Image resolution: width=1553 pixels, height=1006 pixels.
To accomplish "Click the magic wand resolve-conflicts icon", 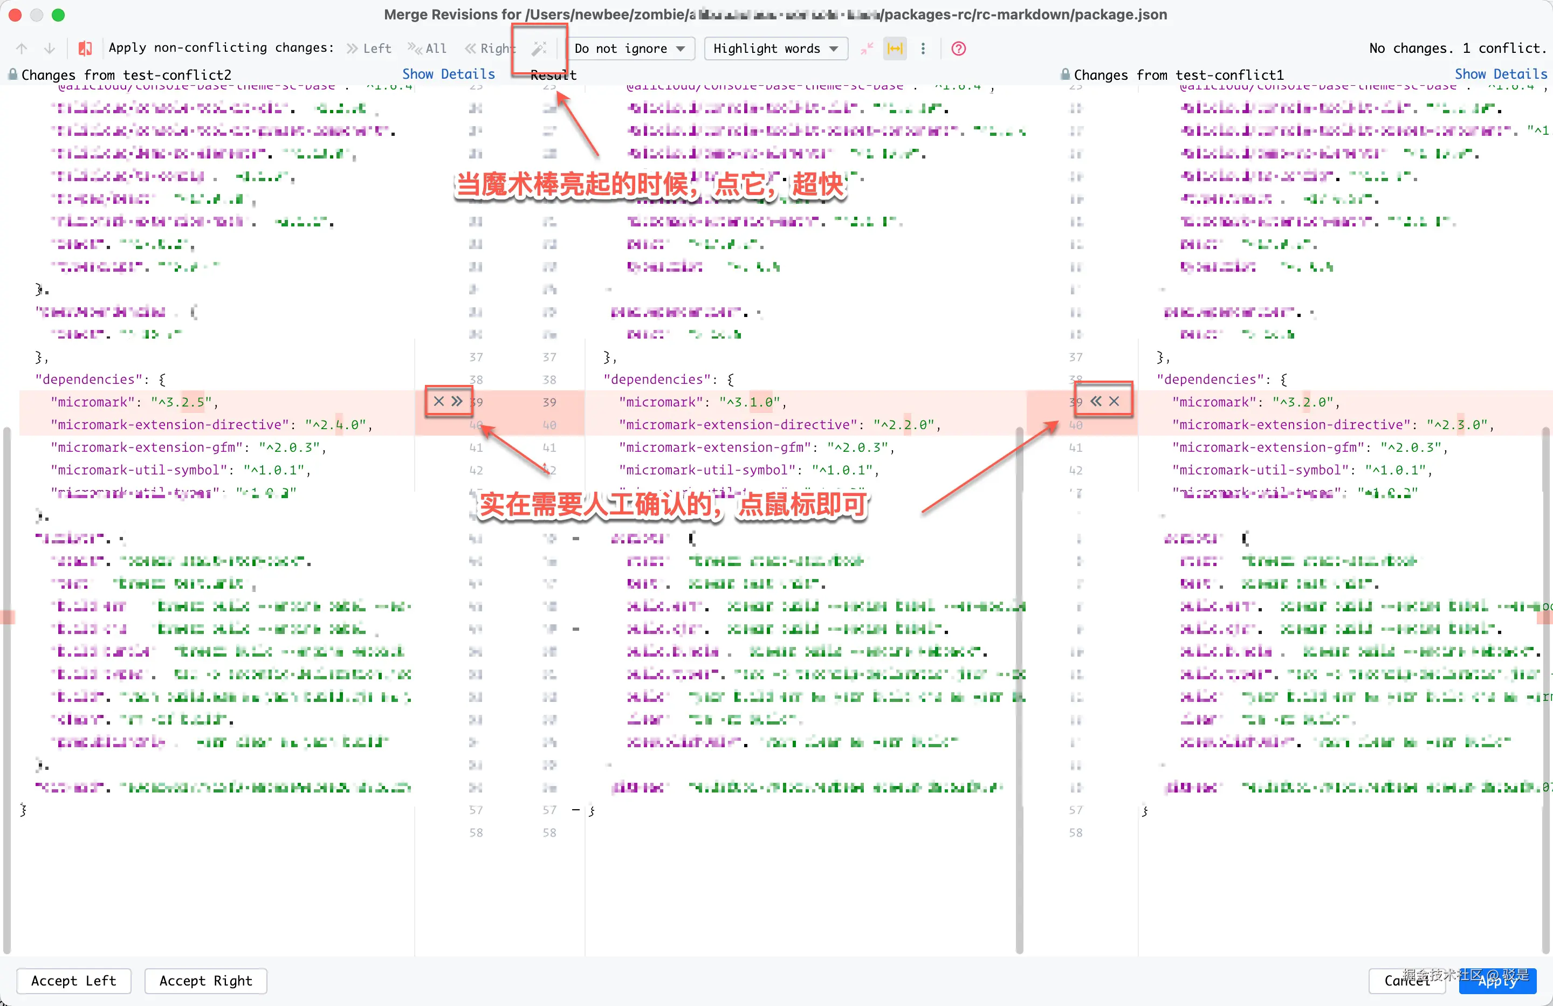I will [539, 49].
